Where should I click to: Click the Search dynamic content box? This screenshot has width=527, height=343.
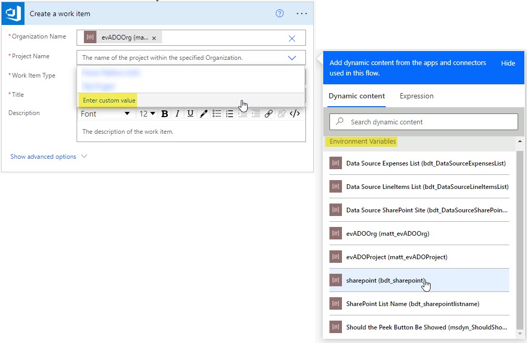coord(423,122)
